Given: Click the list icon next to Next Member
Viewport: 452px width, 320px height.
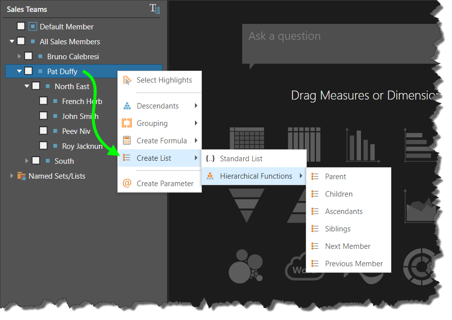Looking at the screenshot, I should pos(315,246).
